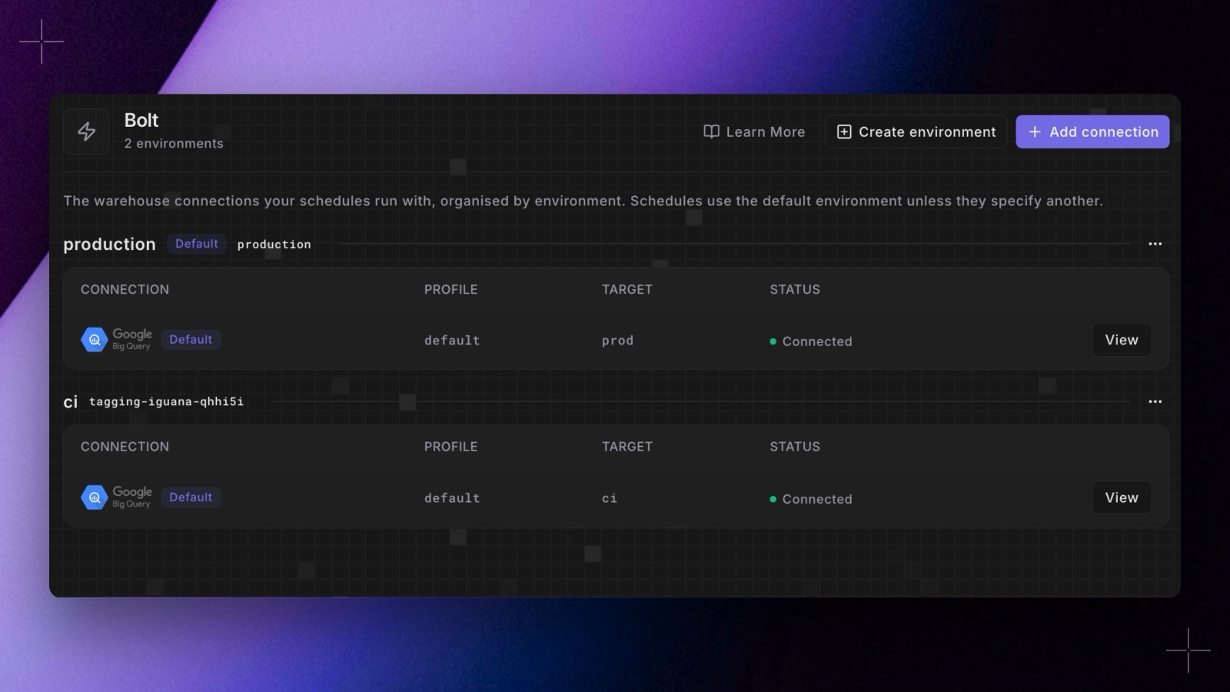Click BigQuery icon in prod row
This screenshot has width=1230, height=692.
point(95,340)
